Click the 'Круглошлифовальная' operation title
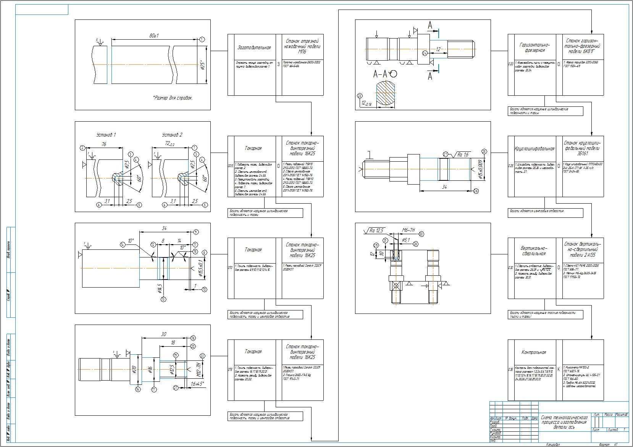Image resolution: width=633 pixels, height=447 pixels. pos(534,148)
